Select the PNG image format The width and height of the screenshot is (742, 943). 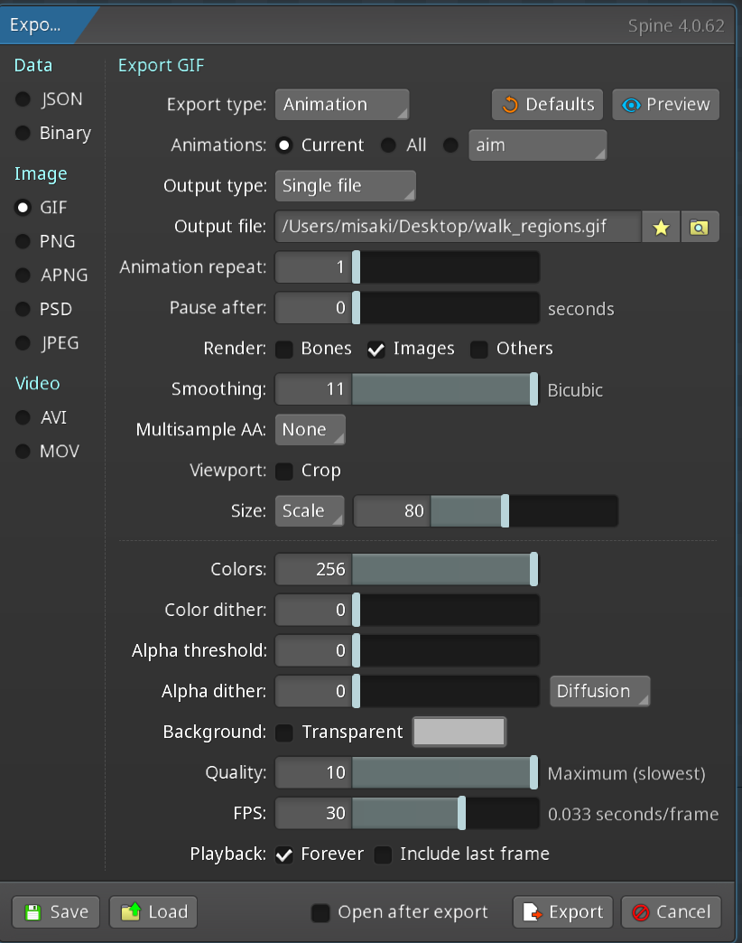[x=23, y=241]
